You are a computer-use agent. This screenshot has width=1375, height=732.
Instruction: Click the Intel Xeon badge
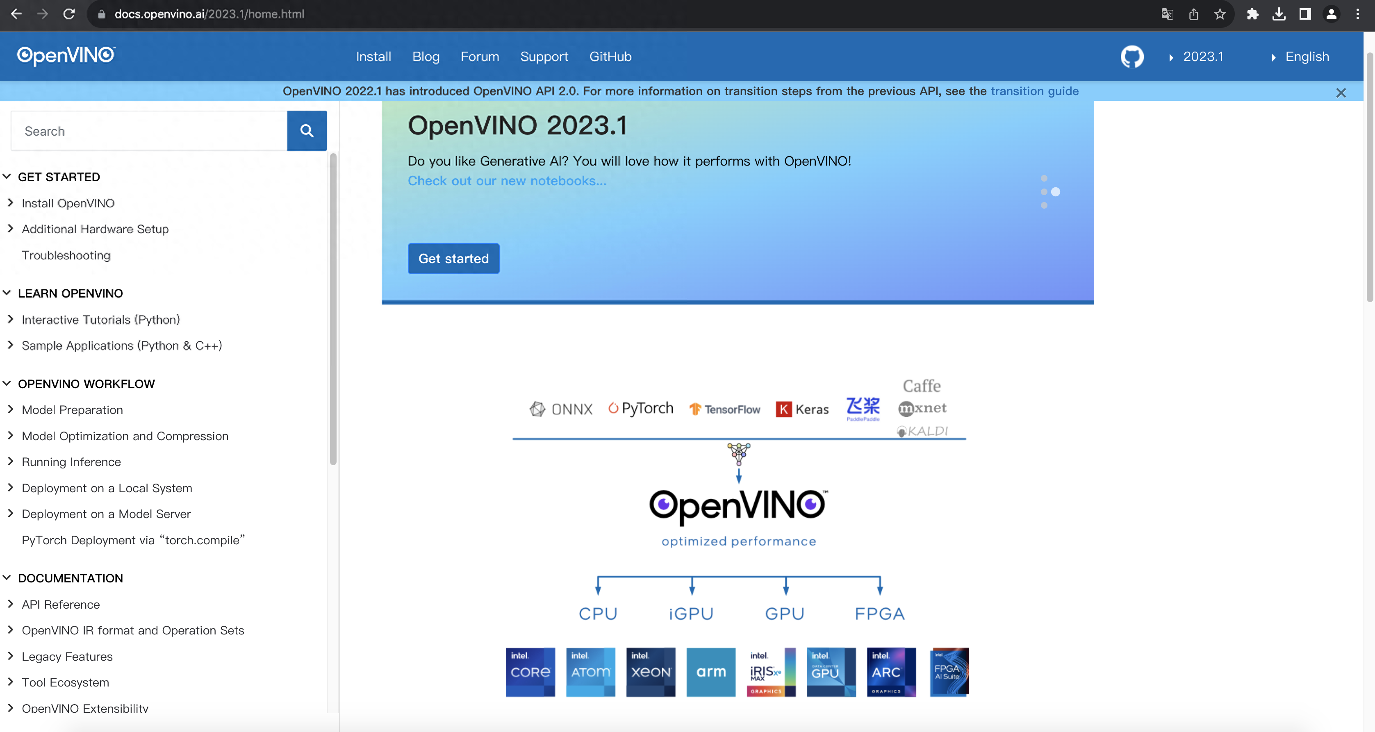(x=651, y=672)
